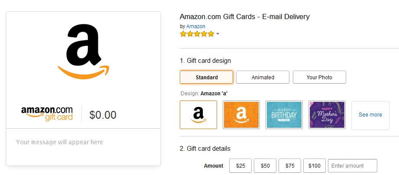Click the large Amazon logo preview image

coord(83,52)
